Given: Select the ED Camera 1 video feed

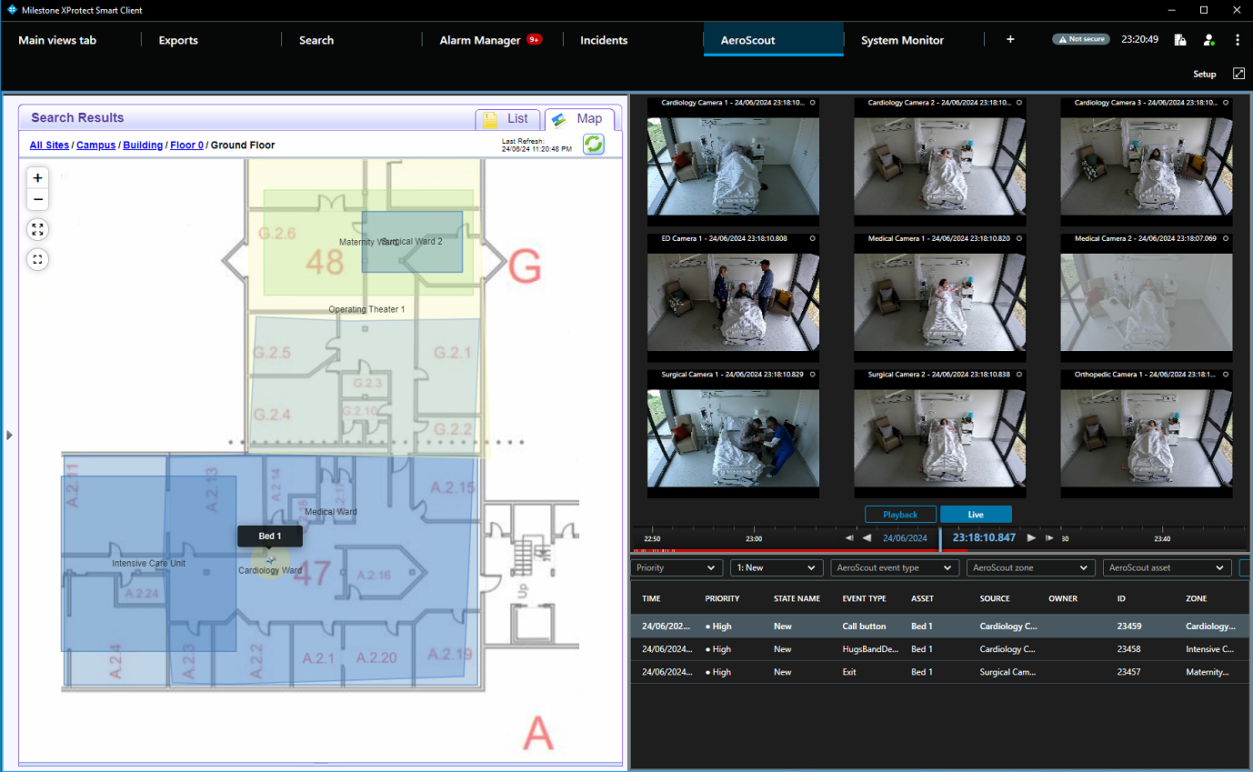Looking at the screenshot, I should tap(733, 297).
